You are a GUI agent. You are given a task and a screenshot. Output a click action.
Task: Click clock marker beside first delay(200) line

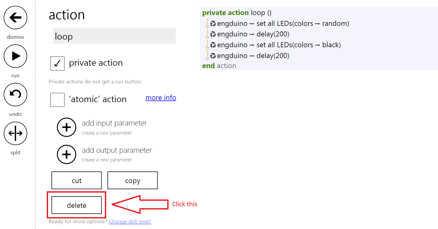207,37
